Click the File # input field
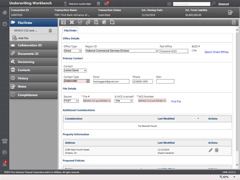This screenshot has height=180, width=240. point(97,101)
